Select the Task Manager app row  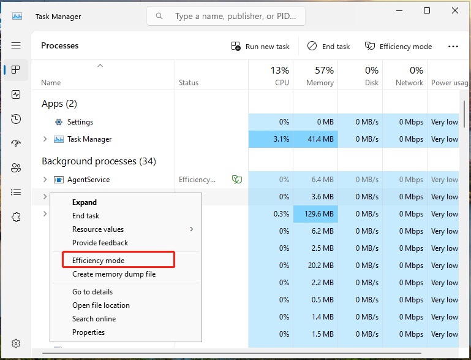pos(246,139)
